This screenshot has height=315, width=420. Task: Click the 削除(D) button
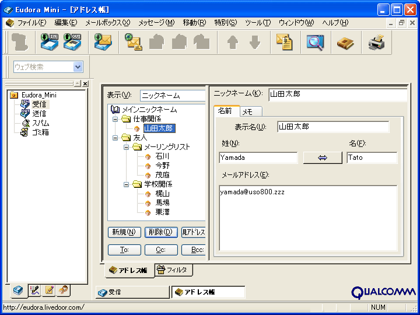tap(161, 232)
